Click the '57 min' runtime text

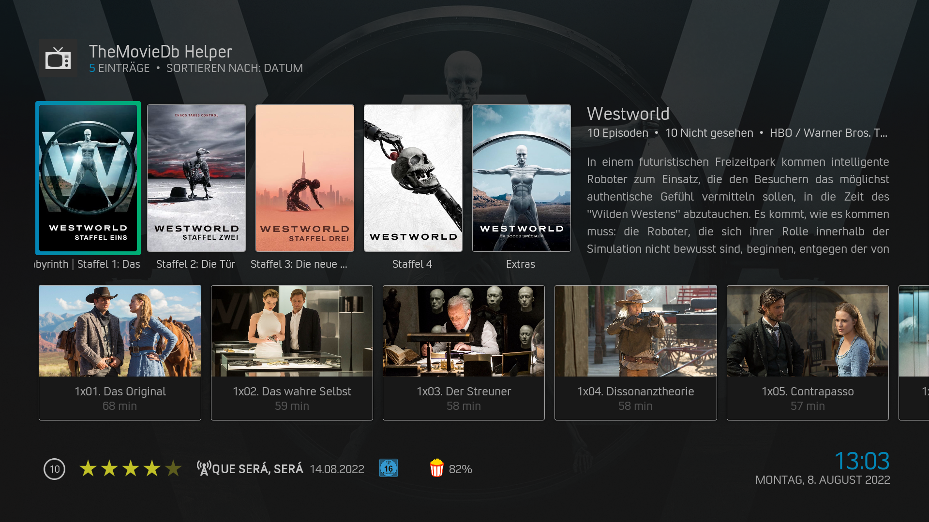tap(808, 406)
